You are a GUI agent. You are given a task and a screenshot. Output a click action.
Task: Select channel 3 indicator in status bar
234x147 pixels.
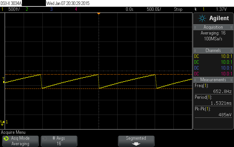51,9
